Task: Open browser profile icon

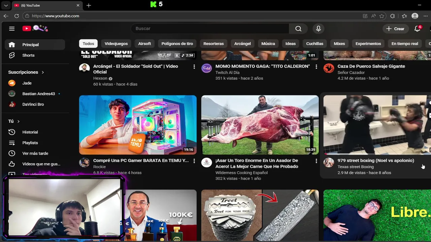Action: pyautogui.click(x=415, y=16)
